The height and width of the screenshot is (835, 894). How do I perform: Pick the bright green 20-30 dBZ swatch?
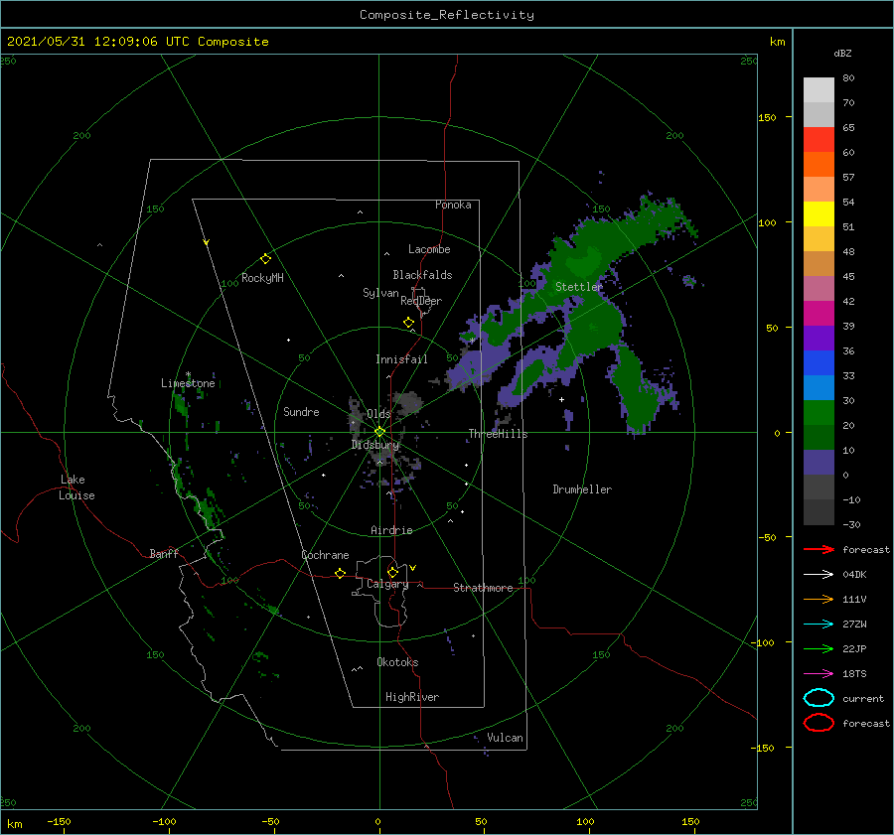(x=819, y=413)
